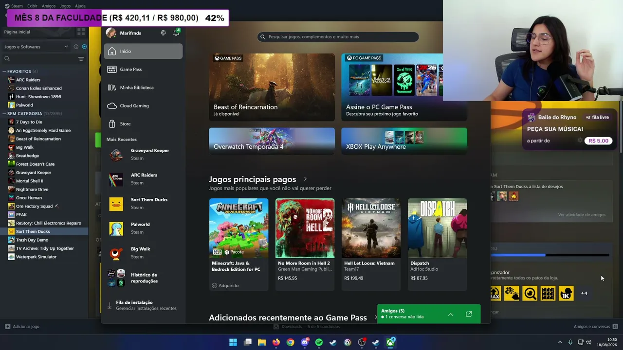Open the Beast of Reincarnation banner
The image size is (623, 350).
[x=272, y=87]
